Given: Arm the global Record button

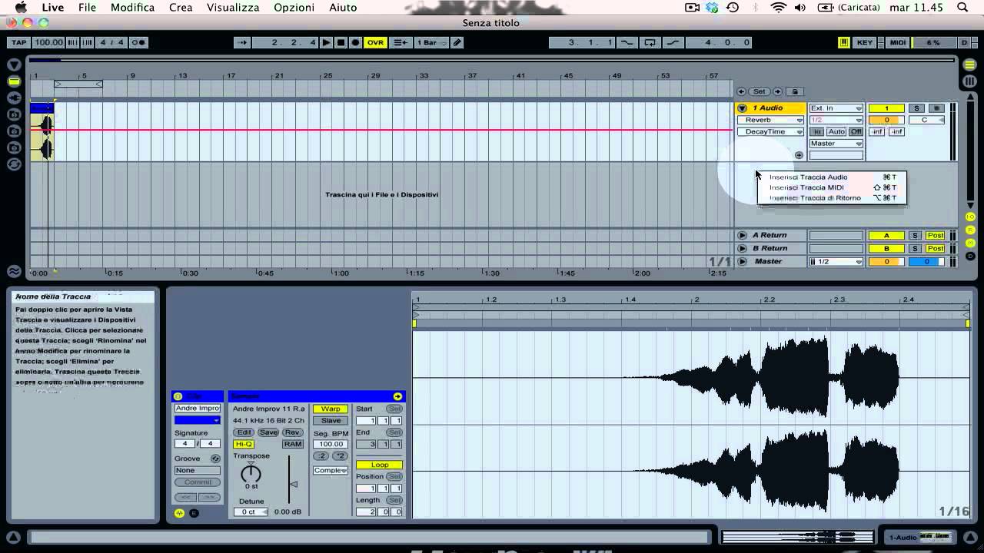Looking at the screenshot, I should tap(355, 42).
